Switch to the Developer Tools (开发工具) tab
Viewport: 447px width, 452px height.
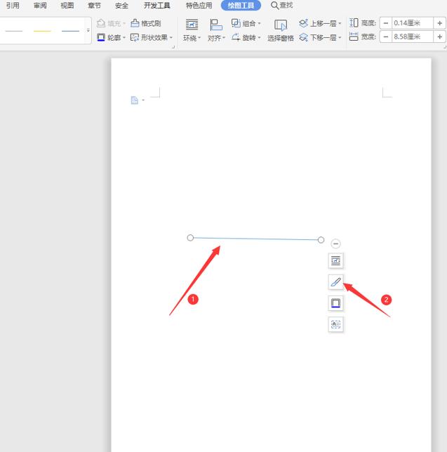point(156,6)
